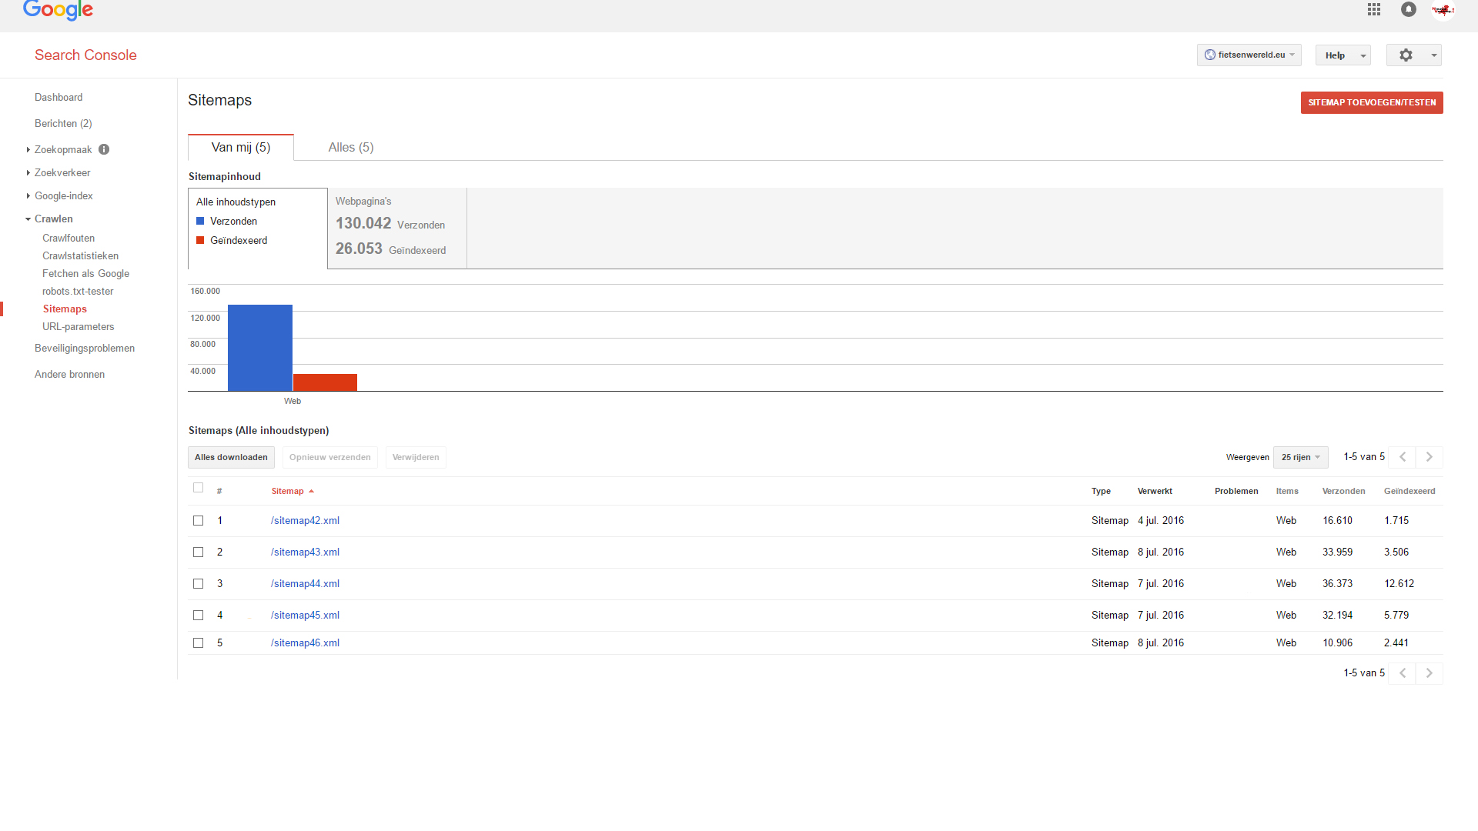1478x831 pixels.
Task: Open the /sitemap42.xml link
Action: click(x=305, y=521)
